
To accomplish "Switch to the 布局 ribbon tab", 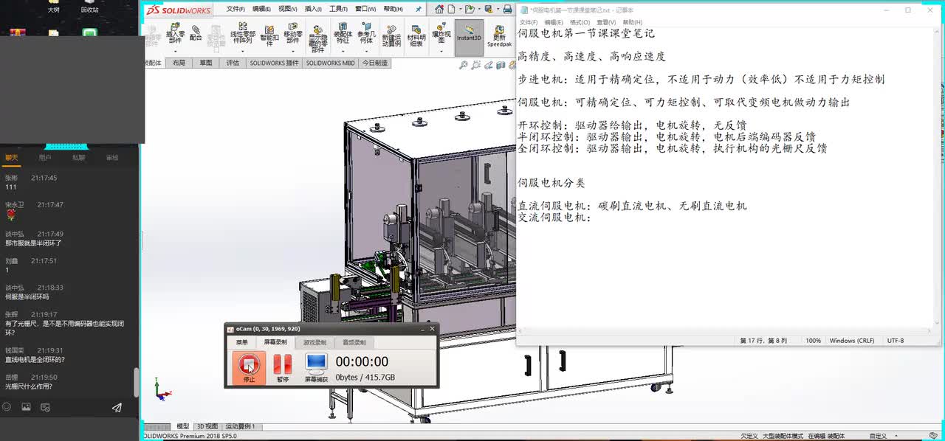I will [x=179, y=63].
